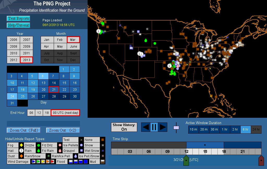The width and height of the screenshot is (267, 169).
Task: Hide the Snow report type
Action: [x=89, y=145]
